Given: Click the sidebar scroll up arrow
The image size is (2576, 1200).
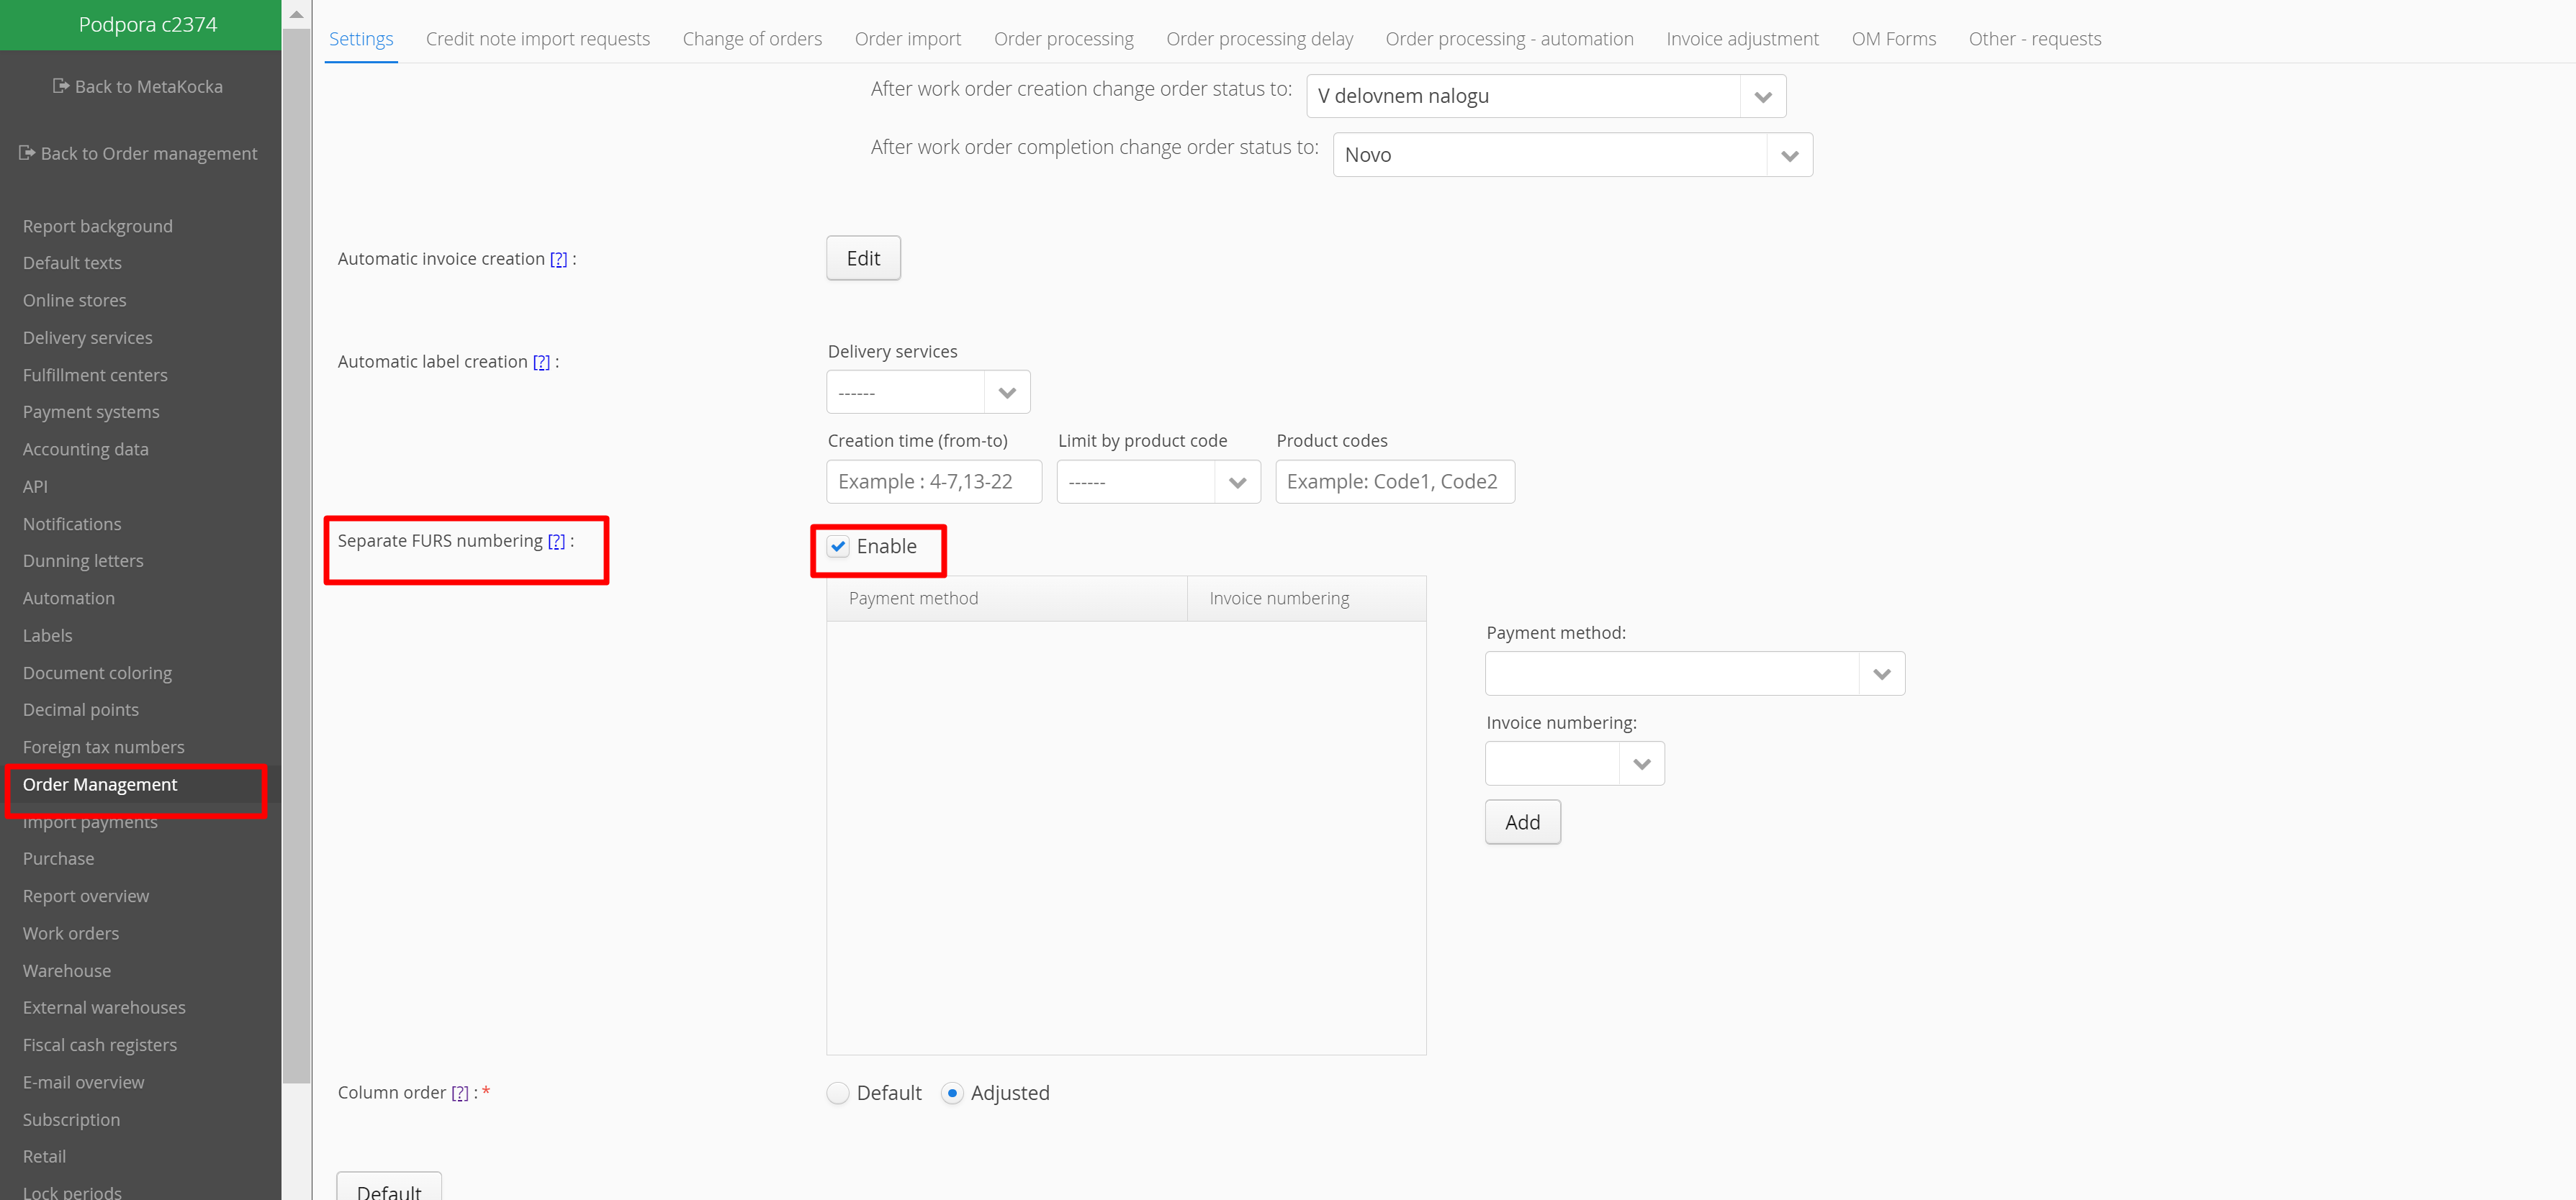Looking at the screenshot, I should tap(296, 14).
